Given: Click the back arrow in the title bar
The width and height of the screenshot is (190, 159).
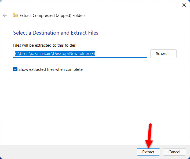Looking at the screenshot, I should tap(5, 15).
